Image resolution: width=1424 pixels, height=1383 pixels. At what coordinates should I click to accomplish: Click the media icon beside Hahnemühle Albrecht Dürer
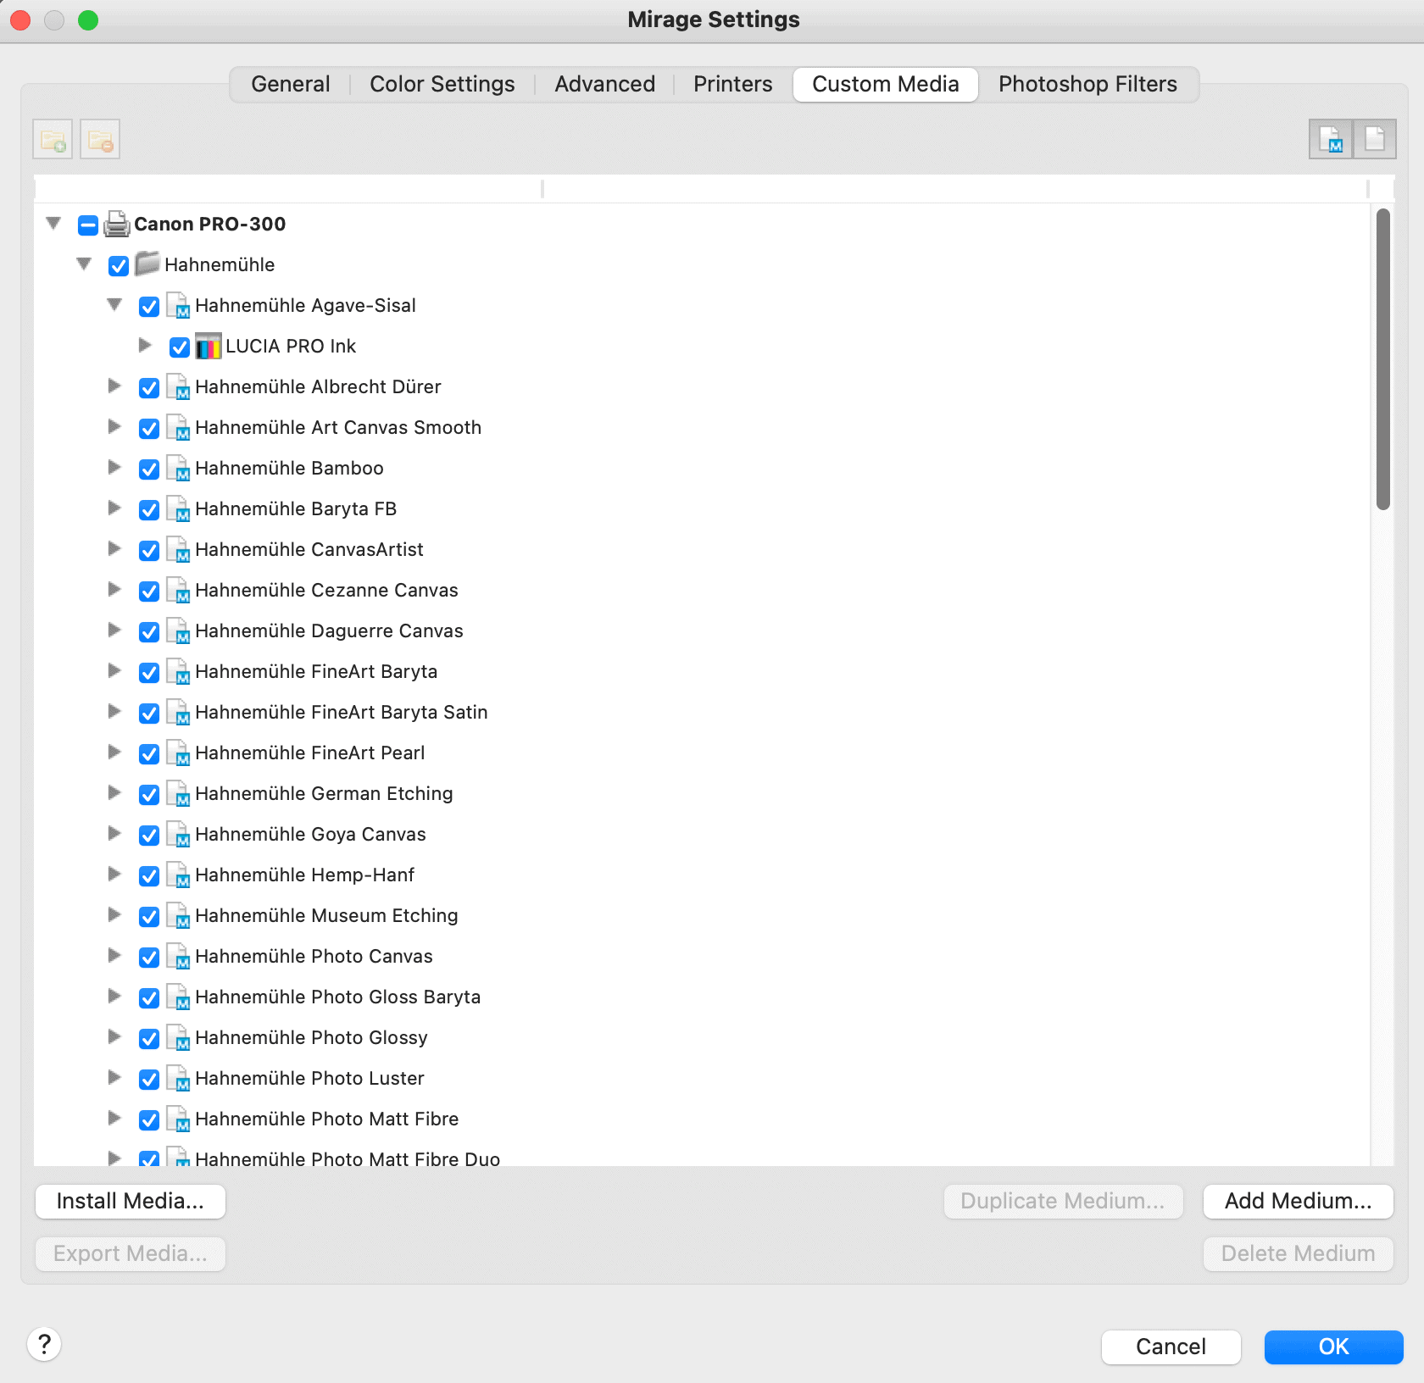(178, 386)
